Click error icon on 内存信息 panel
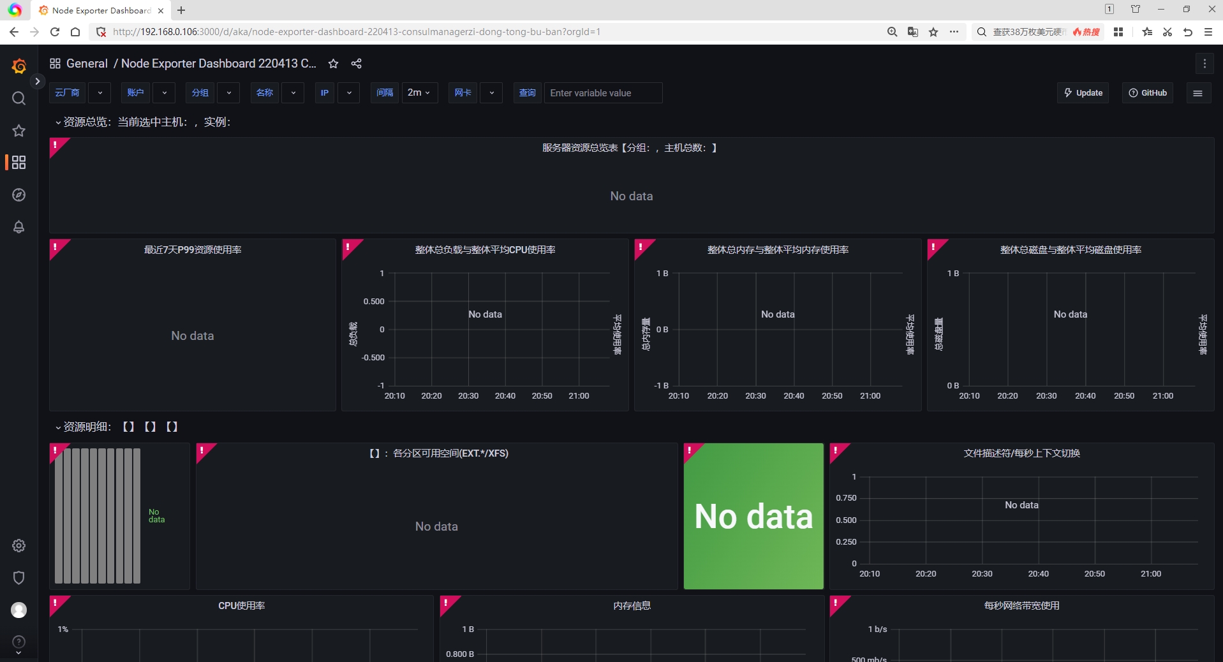The width and height of the screenshot is (1223, 662). click(447, 603)
